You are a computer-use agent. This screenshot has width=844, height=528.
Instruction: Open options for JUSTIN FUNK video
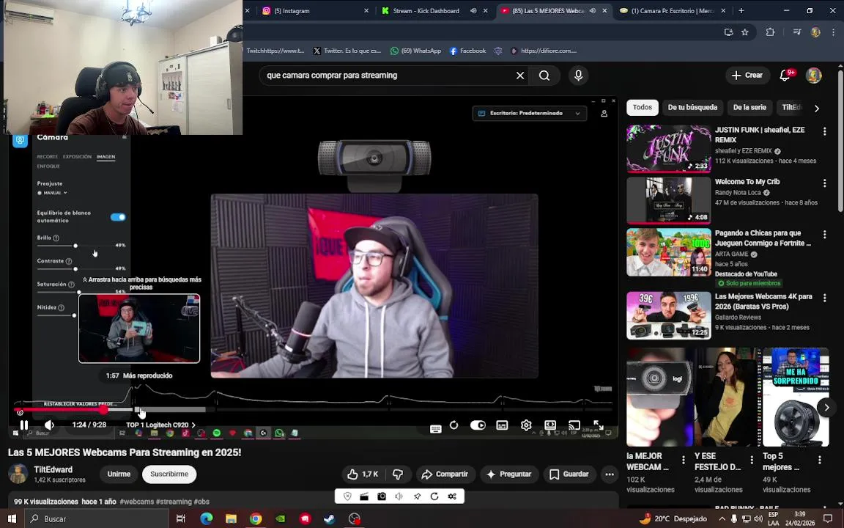pos(824,131)
